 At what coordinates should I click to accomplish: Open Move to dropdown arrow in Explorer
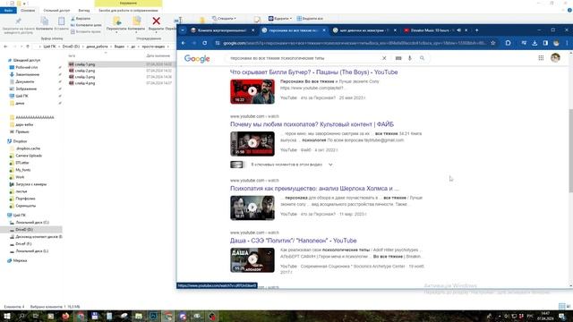click(116, 32)
